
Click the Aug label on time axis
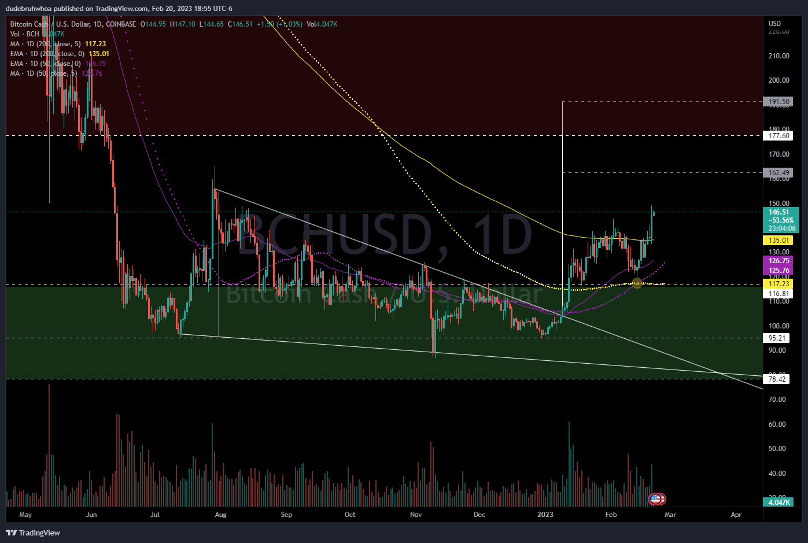pos(220,515)
